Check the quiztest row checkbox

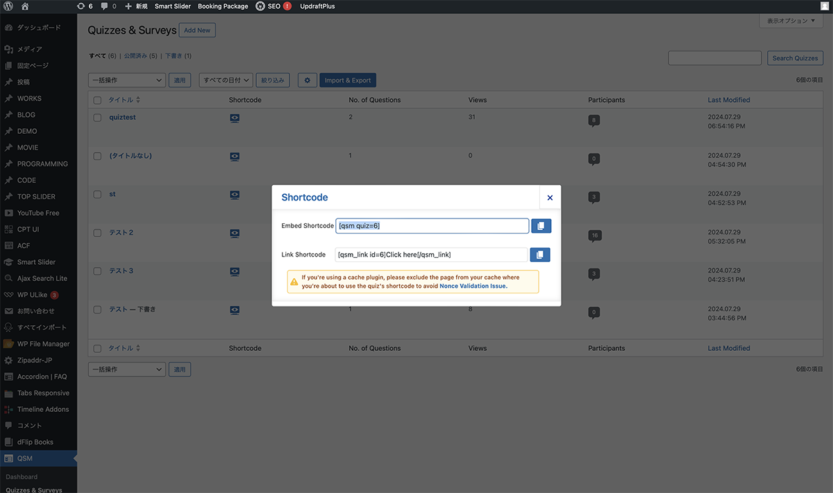pos(98,118)
